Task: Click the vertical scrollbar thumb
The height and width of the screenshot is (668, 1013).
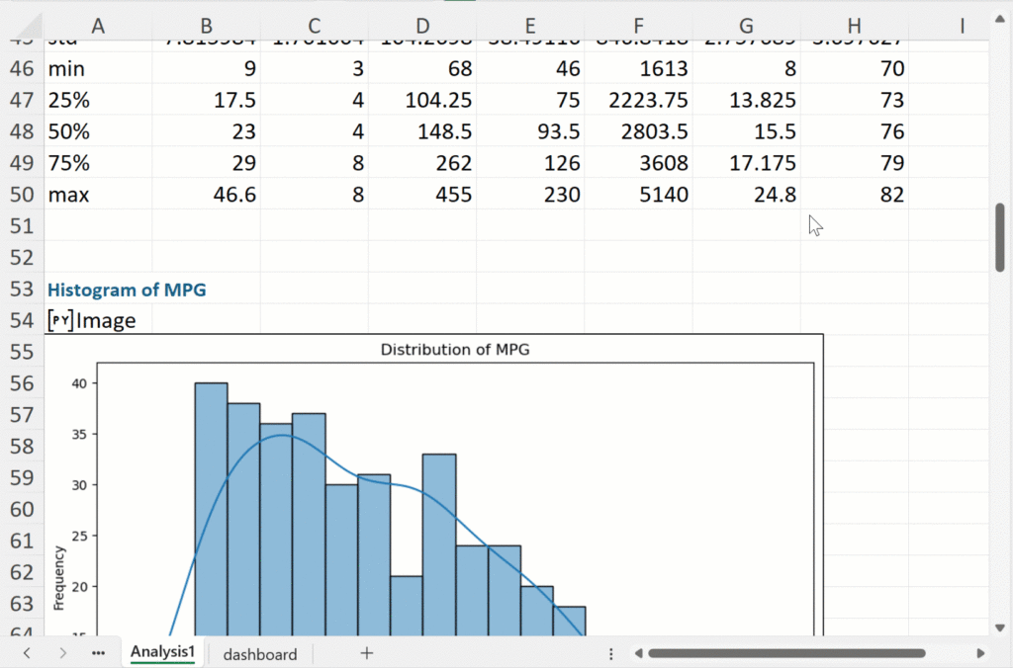Action: pyautogui.click(x=1000, y=237)
